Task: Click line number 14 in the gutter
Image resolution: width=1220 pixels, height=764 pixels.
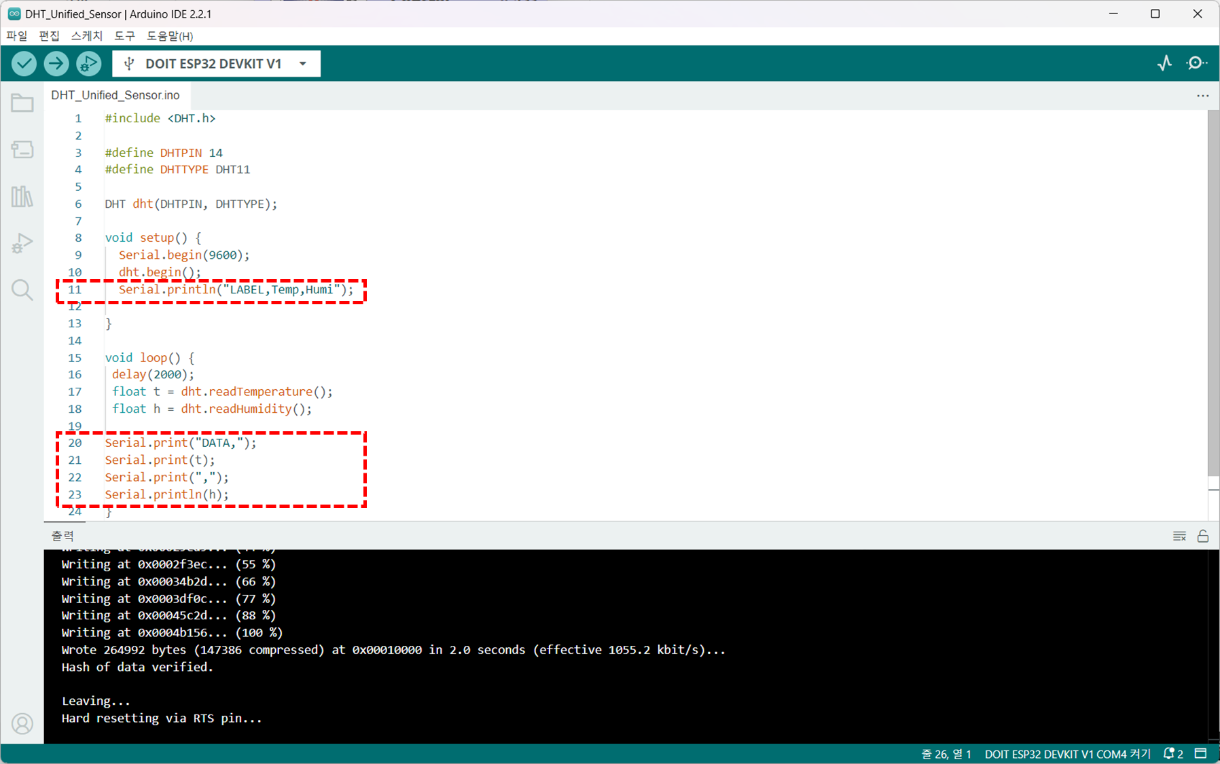Action: click(x=75, y=341)
